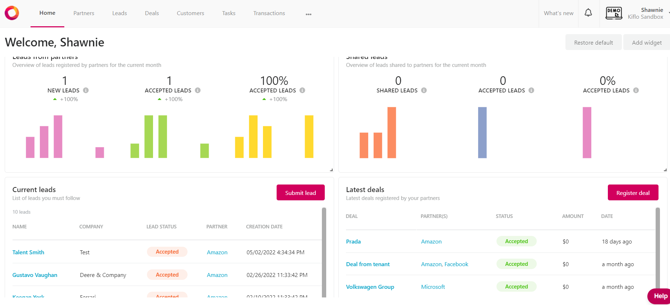Click Submit lead button
This screenshot has height=305, width=670.
point(301,193)
